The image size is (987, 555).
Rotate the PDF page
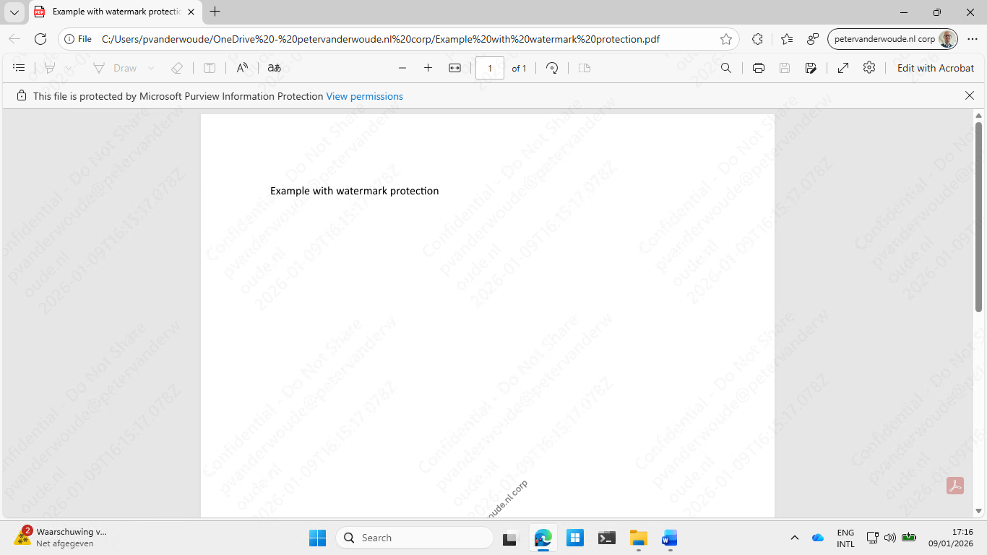552,68
